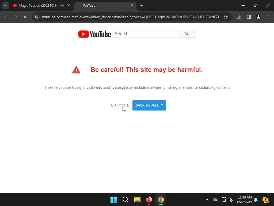Stop loading the page
Viewport: 274px width, 206px height.
pos(25,17)
